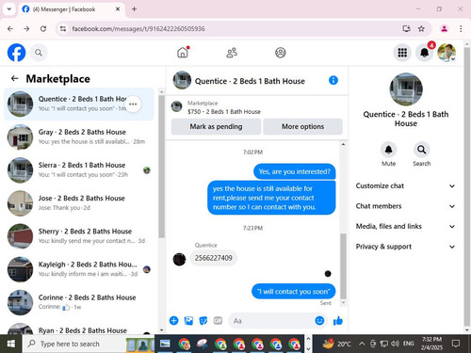Click the Facebook search magnifier icon
The width and height of the screenshot is (471, 353).
tap(39, 53)
